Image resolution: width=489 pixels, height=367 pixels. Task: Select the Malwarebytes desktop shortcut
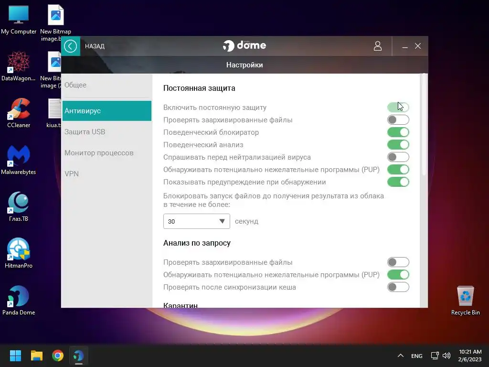pyautogui.click(x=19, y=160)
